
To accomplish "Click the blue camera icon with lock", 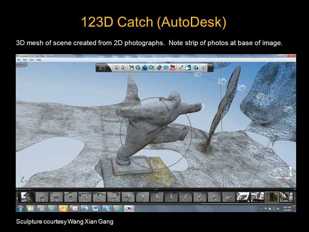I will (x=151, y=68).
